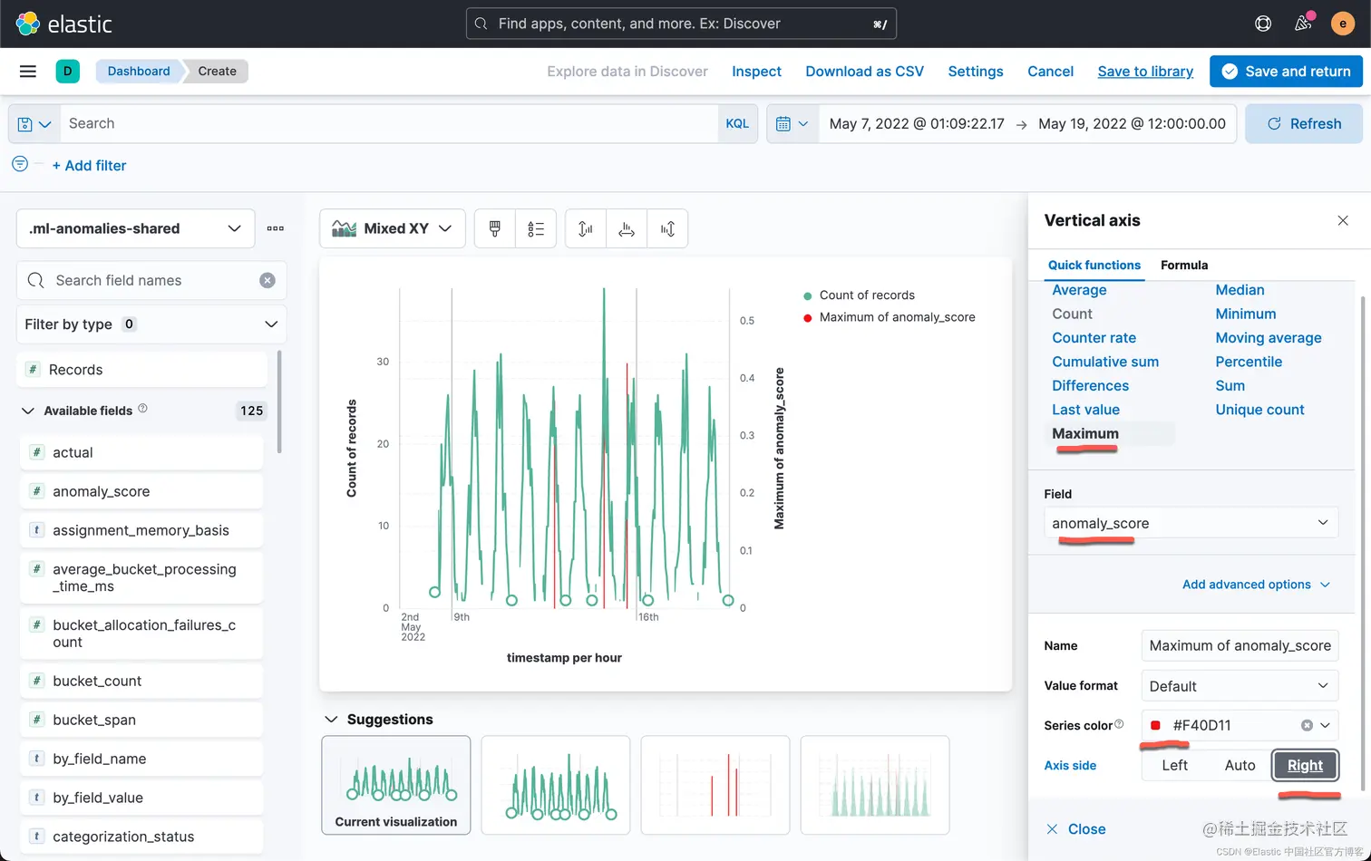
Task: Select Average quick function
Action: click(x=1079, y=290)
